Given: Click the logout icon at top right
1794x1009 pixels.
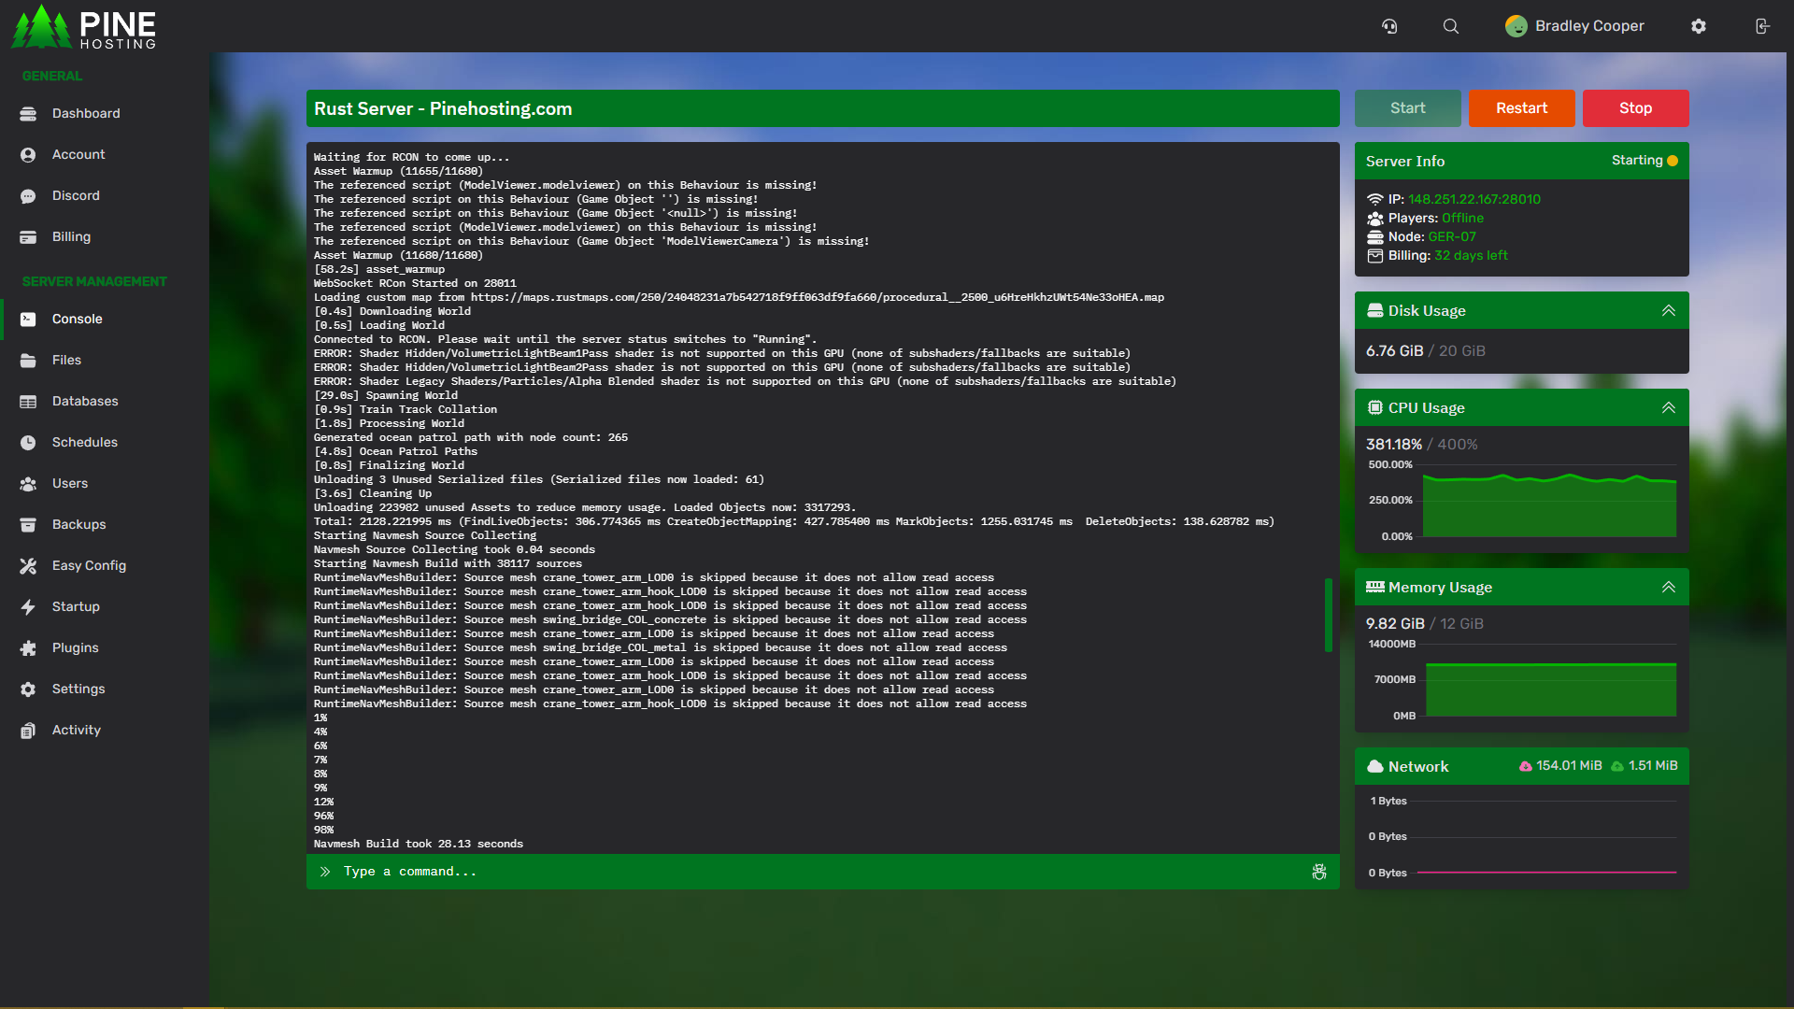Looking at the screenshot, I should (1761, 26).
